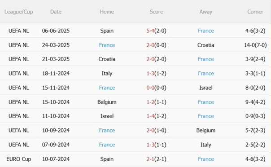Image resolution: width=271 pixels, height=167 pixels.
Task: Click the League/Cup column header
Action: [19, 12]
